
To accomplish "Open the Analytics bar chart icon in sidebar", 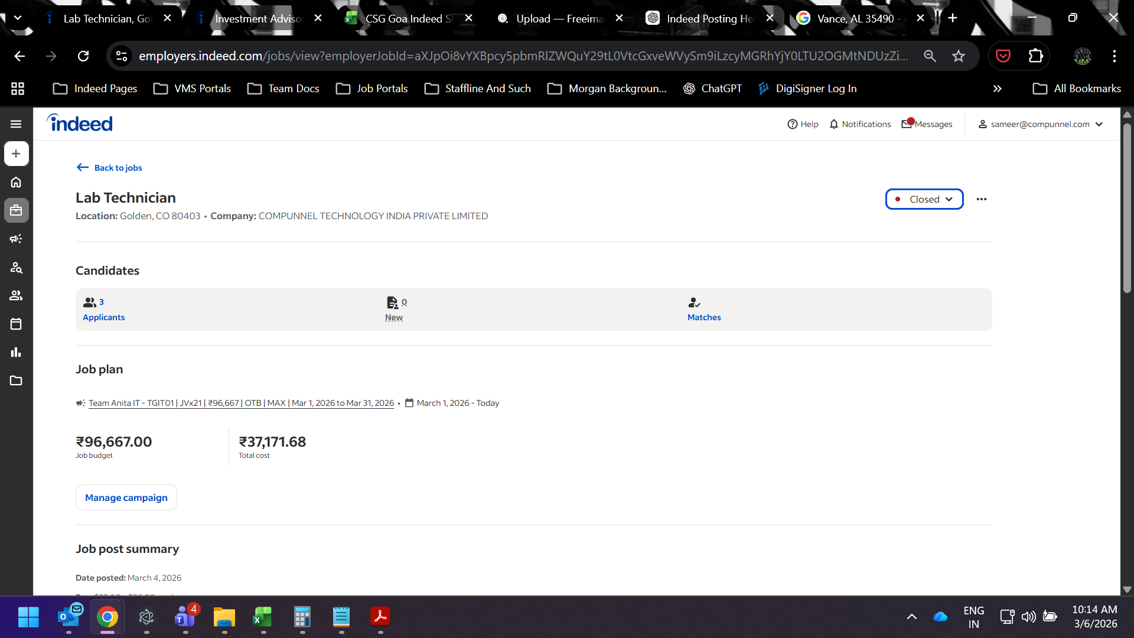I will (16, 352).
